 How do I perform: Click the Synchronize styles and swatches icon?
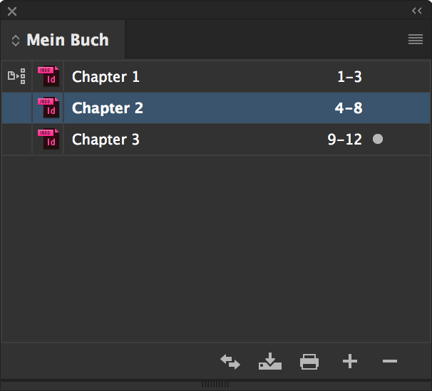coord(230,362)
